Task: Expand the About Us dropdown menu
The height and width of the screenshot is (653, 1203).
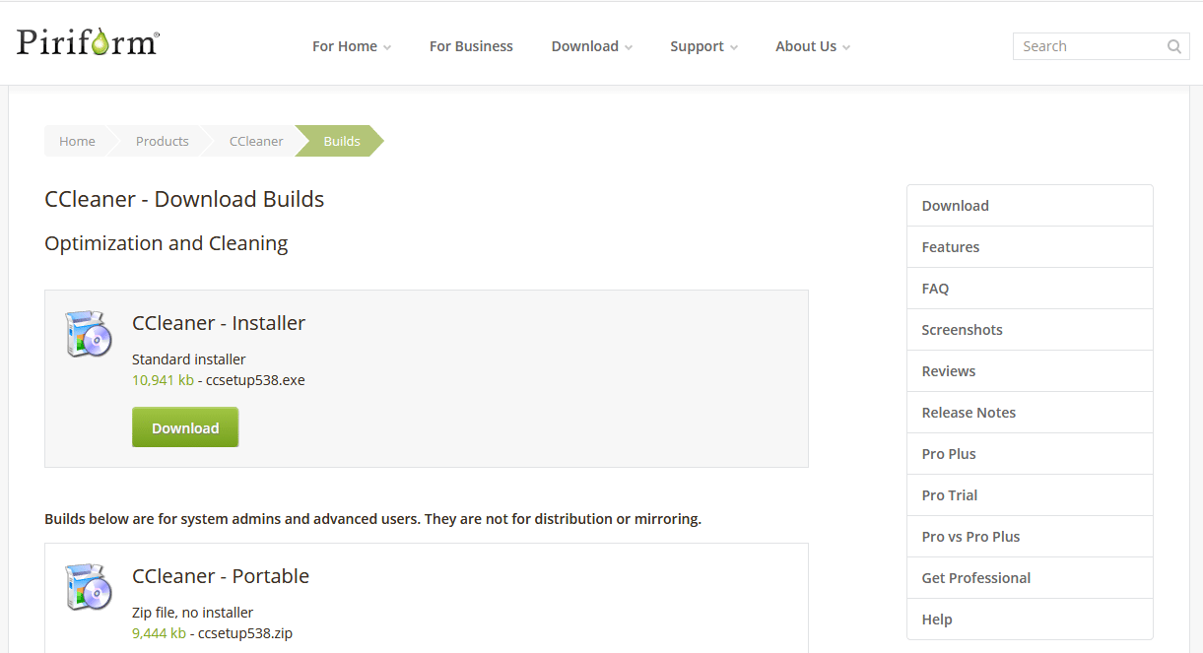Action: [813, 46]
